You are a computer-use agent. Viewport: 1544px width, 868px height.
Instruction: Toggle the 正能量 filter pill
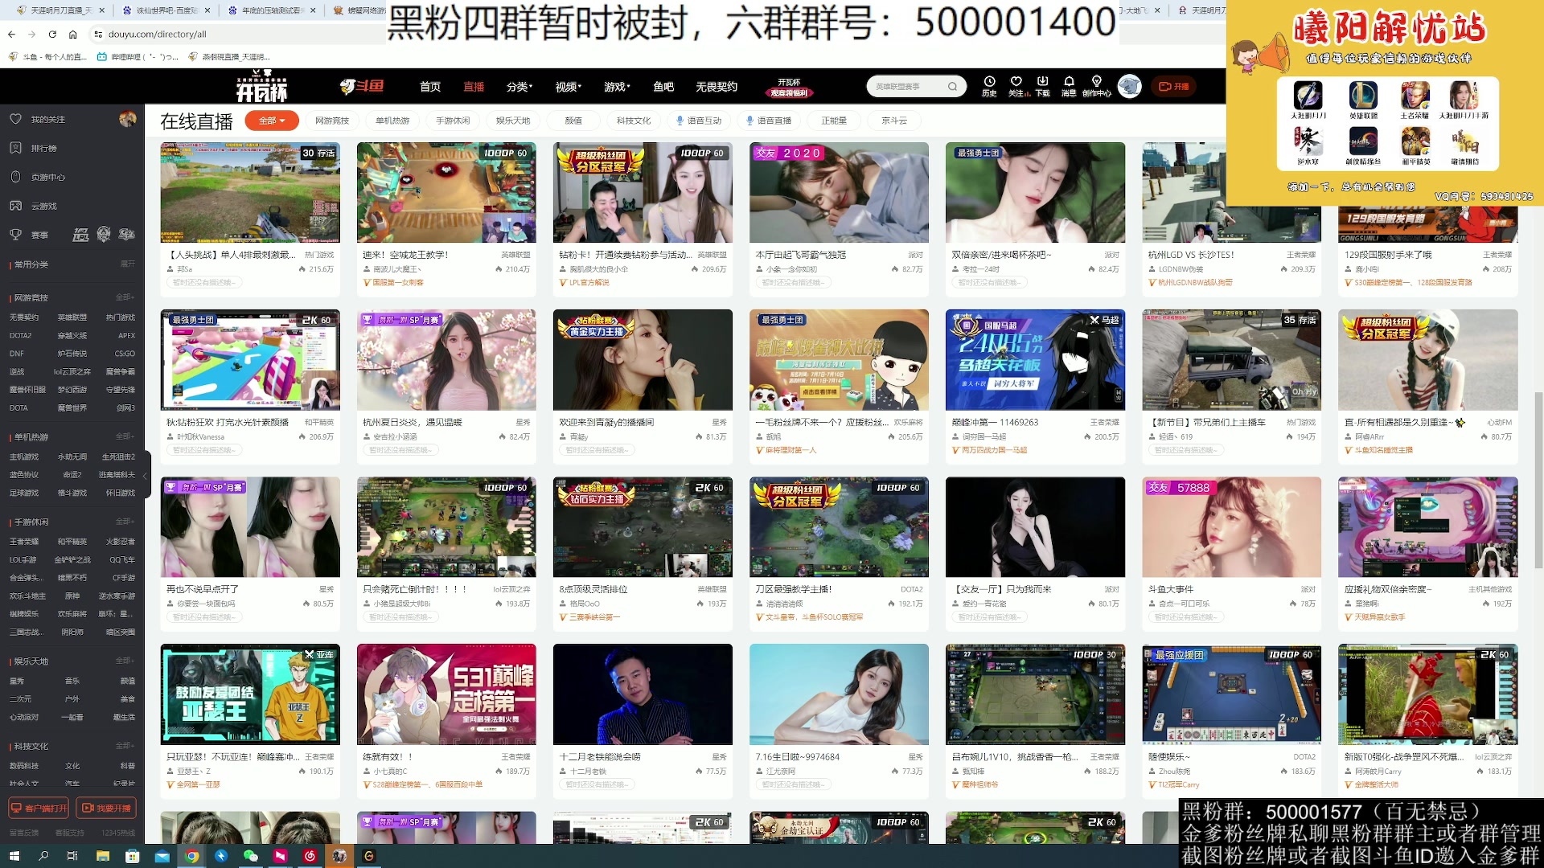pyautogui.click(x=834, y=120)
